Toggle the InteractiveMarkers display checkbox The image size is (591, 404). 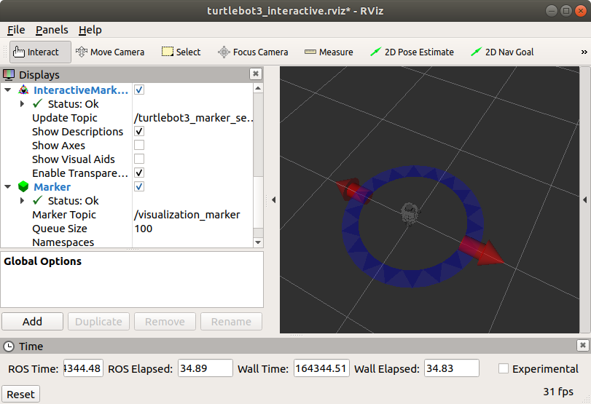coord(139,90)
